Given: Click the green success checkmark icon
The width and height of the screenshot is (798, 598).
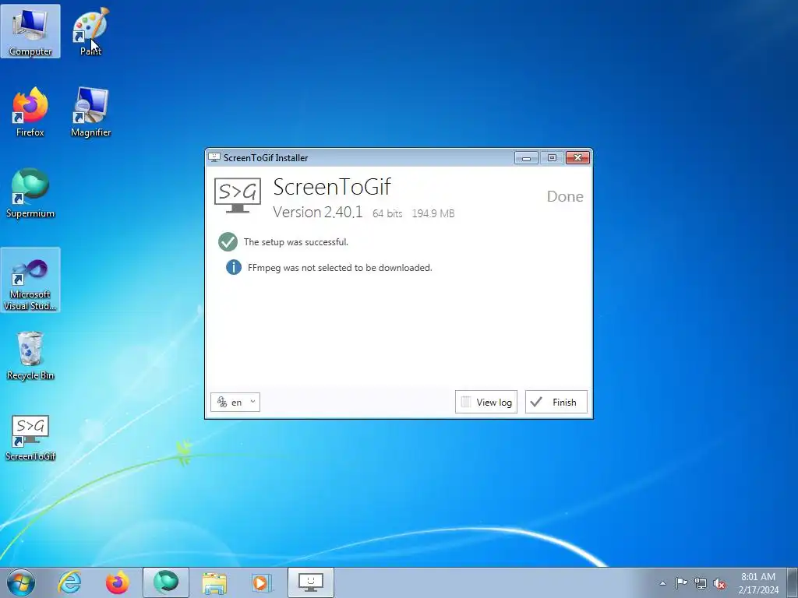Looking at the screenshot, I should point(228,242).
